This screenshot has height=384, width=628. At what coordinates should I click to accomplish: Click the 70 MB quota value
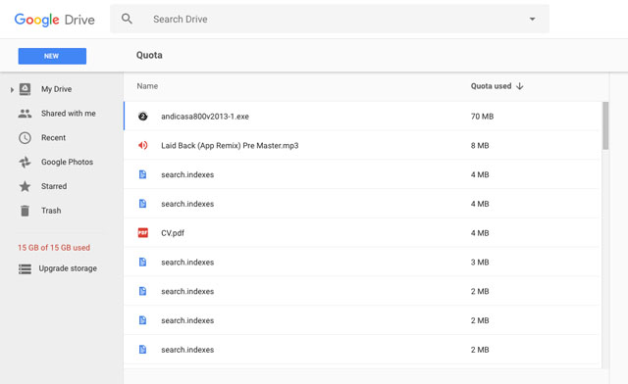tap(482, 117)
